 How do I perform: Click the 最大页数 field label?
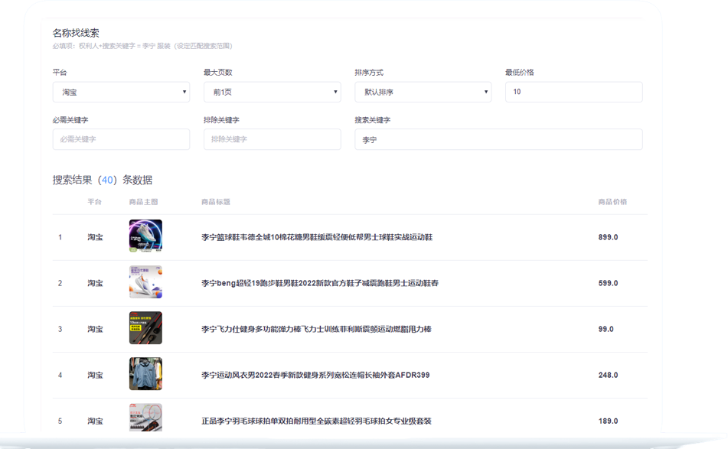217,73
